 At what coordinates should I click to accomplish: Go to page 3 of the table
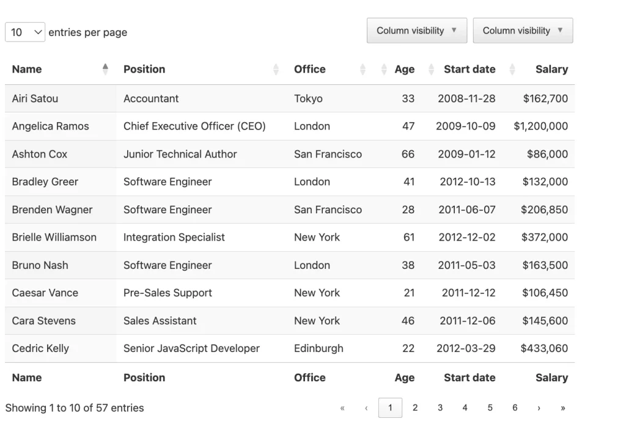440,408
